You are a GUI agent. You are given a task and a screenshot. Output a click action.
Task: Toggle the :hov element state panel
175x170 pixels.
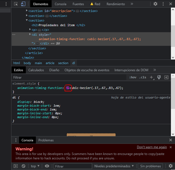(x=133, y=77)
